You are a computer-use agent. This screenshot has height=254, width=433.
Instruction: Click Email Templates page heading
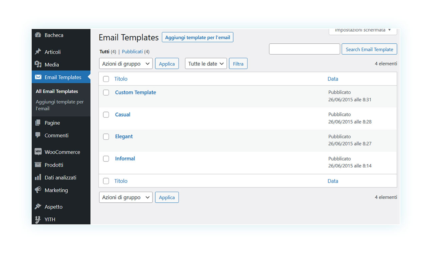[x=129, y=38]
